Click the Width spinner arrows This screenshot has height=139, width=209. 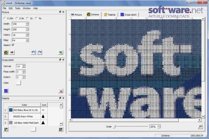point(27,24)
